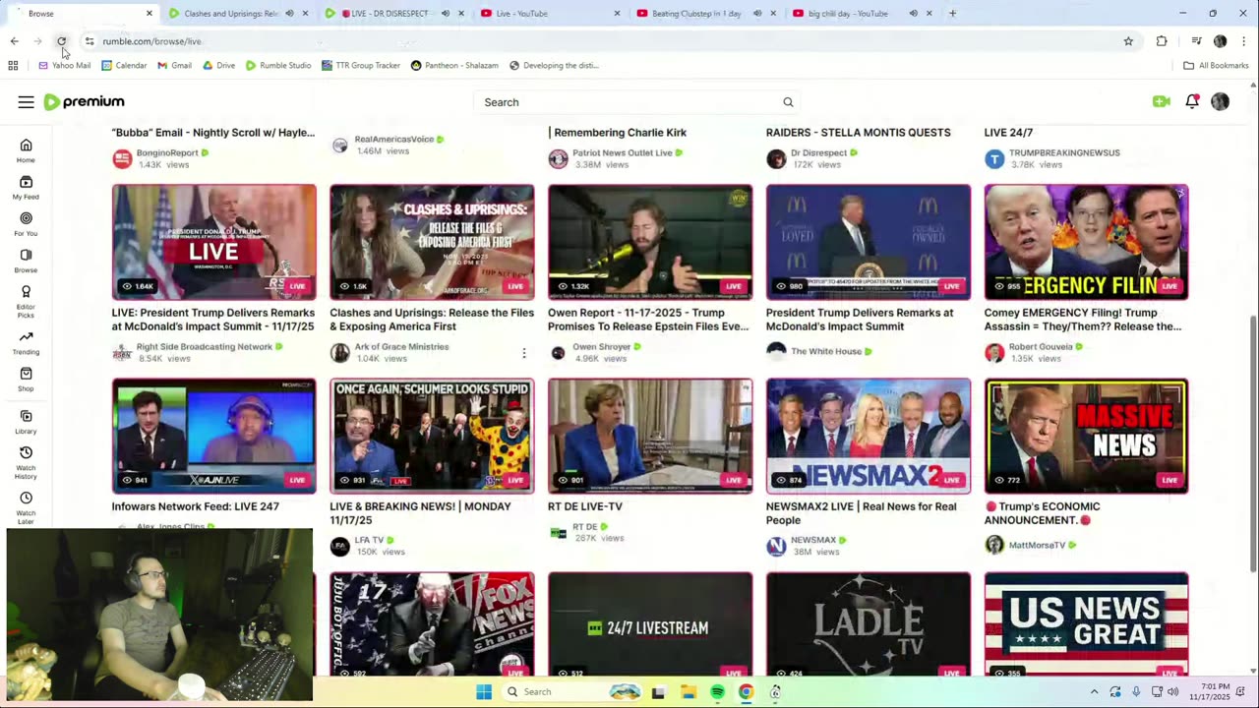Open the Calendar bookmark
The width and height of the screenshot is (1259, 708).
124,66
